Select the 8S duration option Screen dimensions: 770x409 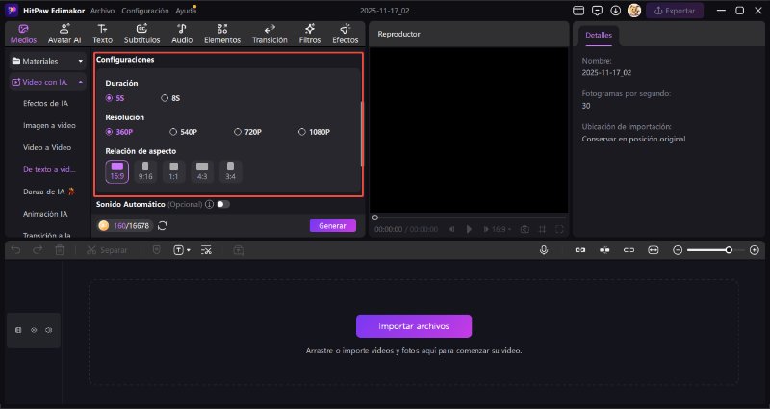[x=165, y=98]
